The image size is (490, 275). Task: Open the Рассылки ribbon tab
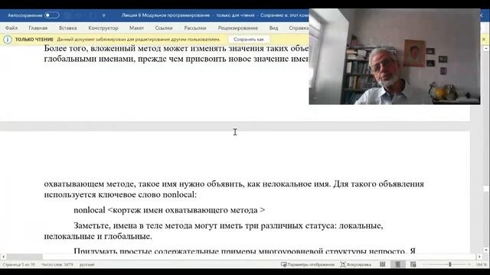click(195, 27)
